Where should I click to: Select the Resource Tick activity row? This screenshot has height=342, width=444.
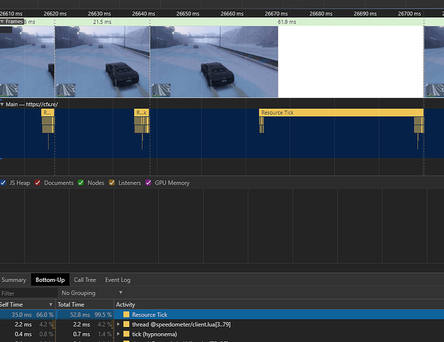coord(222,315)
